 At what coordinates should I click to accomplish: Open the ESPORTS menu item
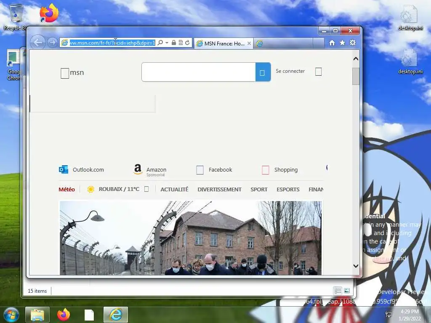(x=288, y=189)
